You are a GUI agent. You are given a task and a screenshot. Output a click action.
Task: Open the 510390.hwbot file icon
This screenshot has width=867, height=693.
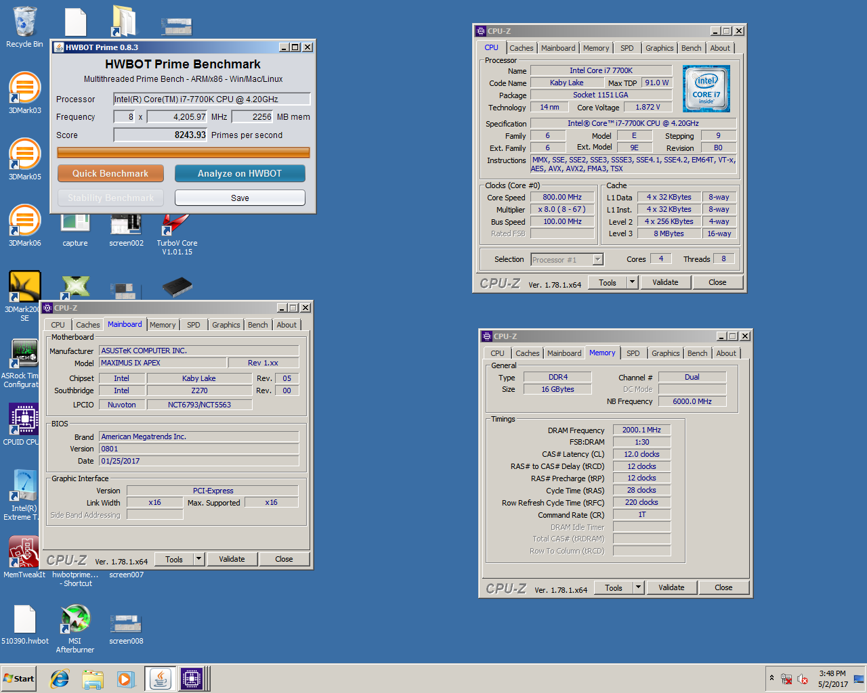tap(24, 625)
